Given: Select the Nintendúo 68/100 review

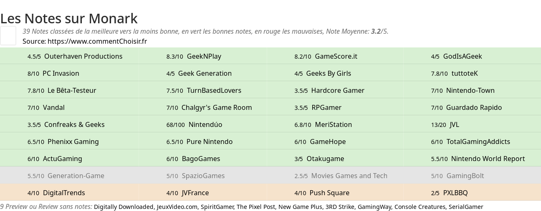Looking at the screenshot, I should pos(195,124).
